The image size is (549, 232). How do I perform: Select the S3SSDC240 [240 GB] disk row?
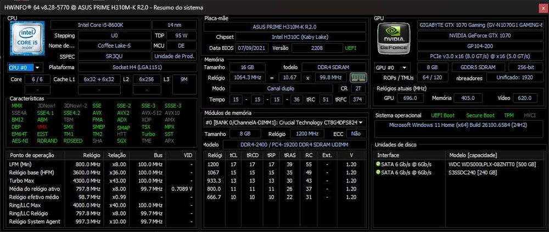458,173
